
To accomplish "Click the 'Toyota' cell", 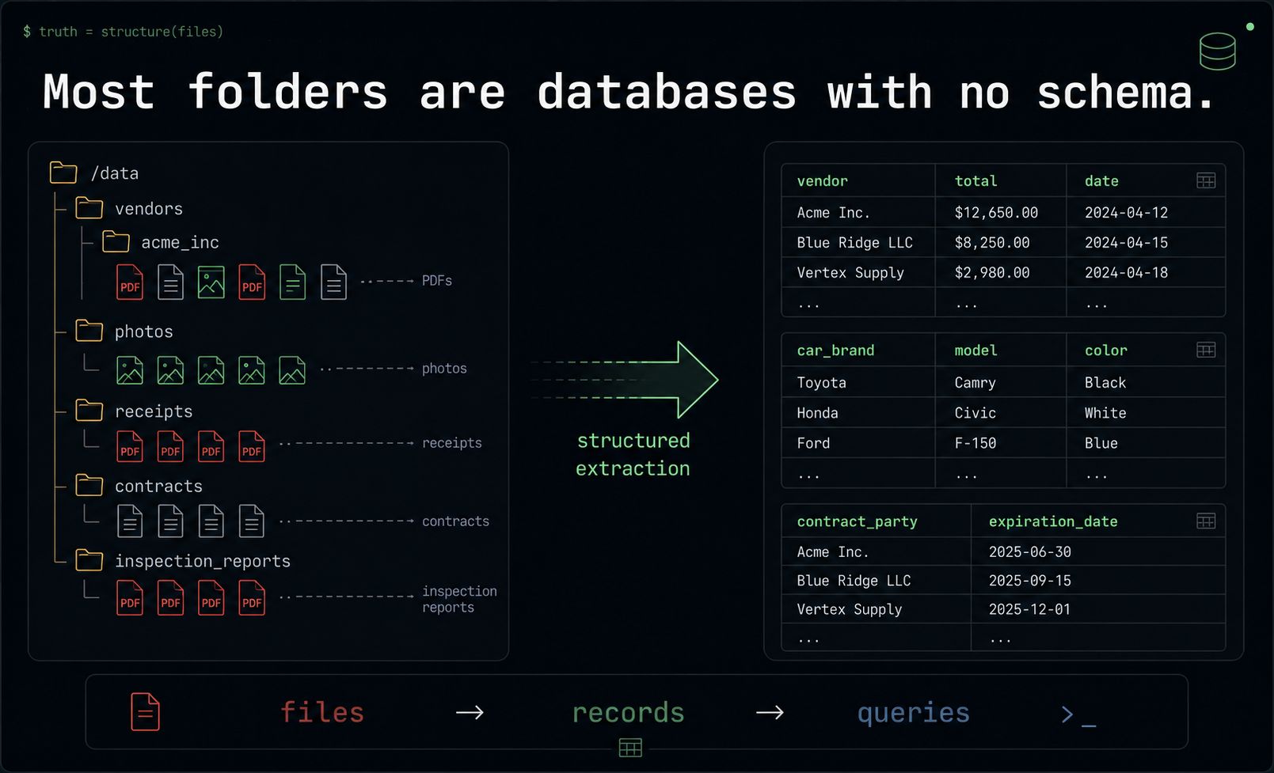I will click(x=821, y=383).
